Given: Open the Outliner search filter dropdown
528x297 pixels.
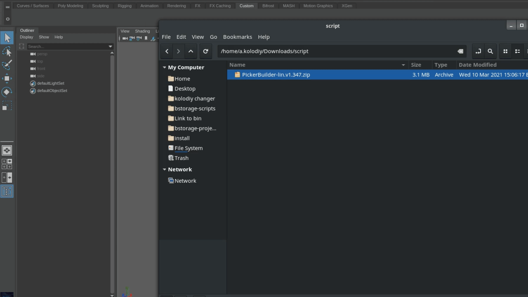Looking at the screenshot, I should click(110, 46).
